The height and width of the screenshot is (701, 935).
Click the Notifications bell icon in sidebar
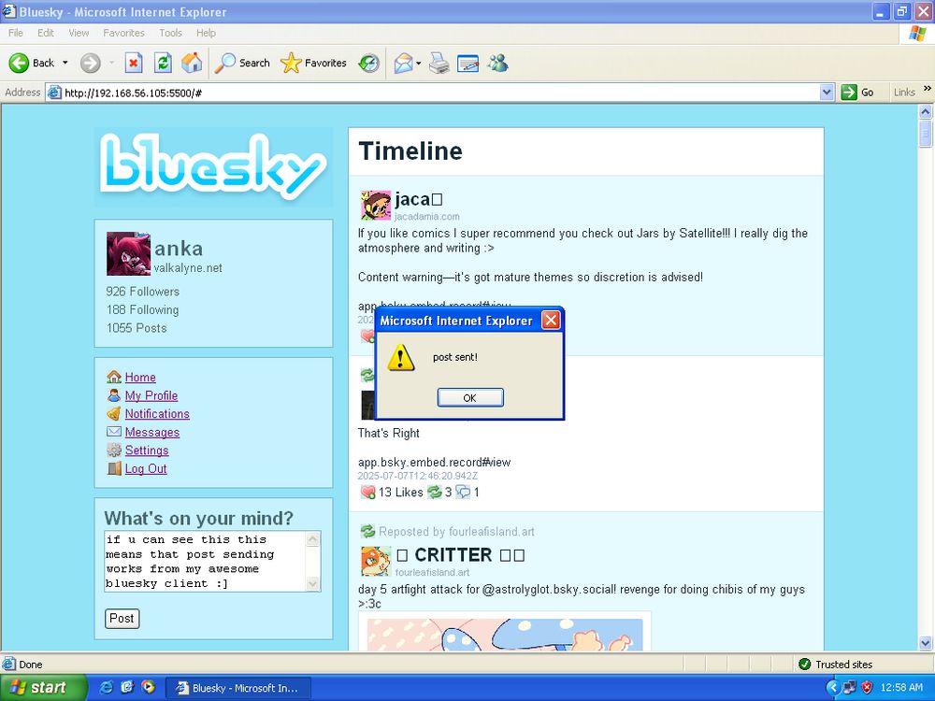(x=114, y=414)
